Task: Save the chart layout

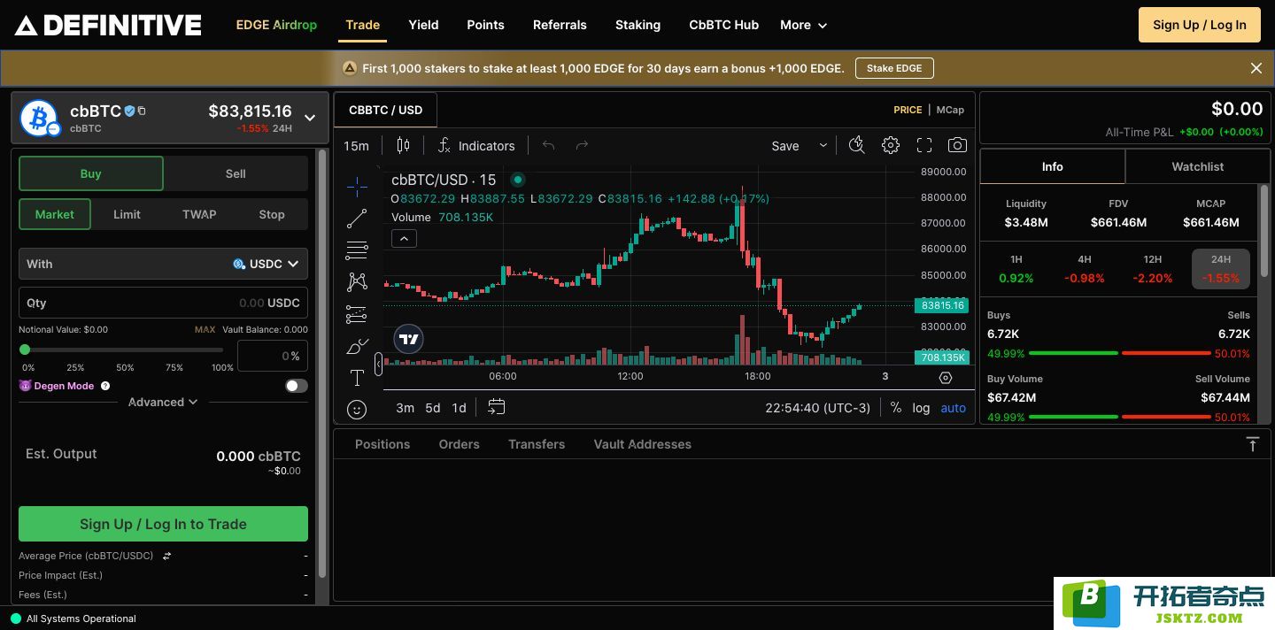Action: pos(785,145)
